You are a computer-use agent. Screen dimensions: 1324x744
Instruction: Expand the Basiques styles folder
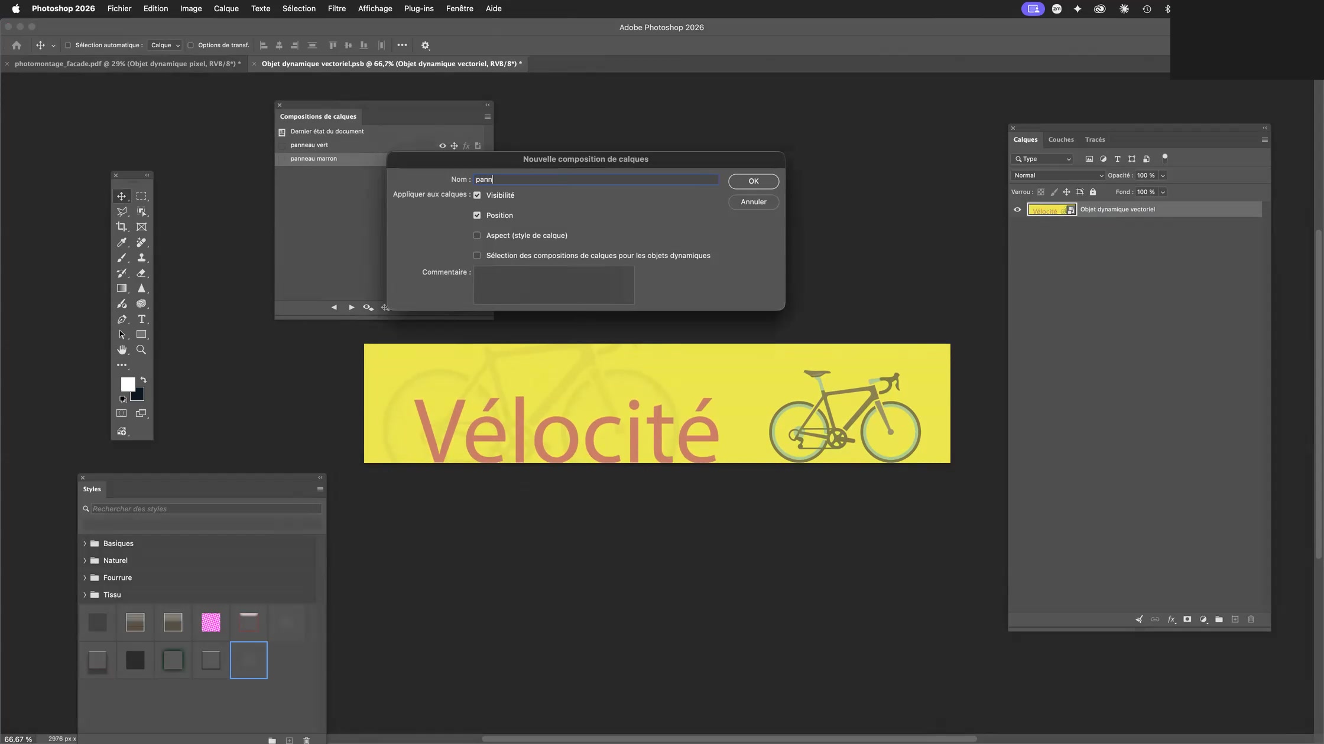85,543
